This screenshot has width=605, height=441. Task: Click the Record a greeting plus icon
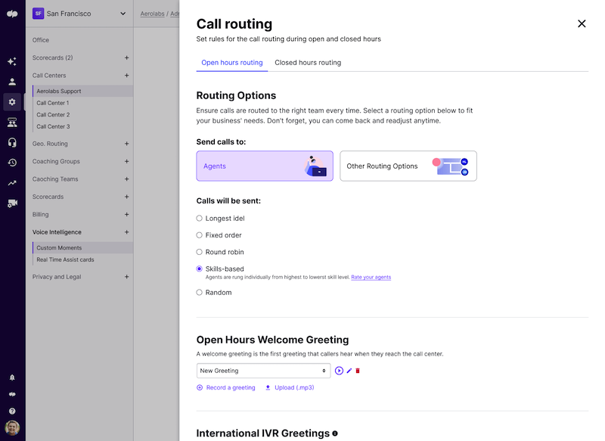200,387
